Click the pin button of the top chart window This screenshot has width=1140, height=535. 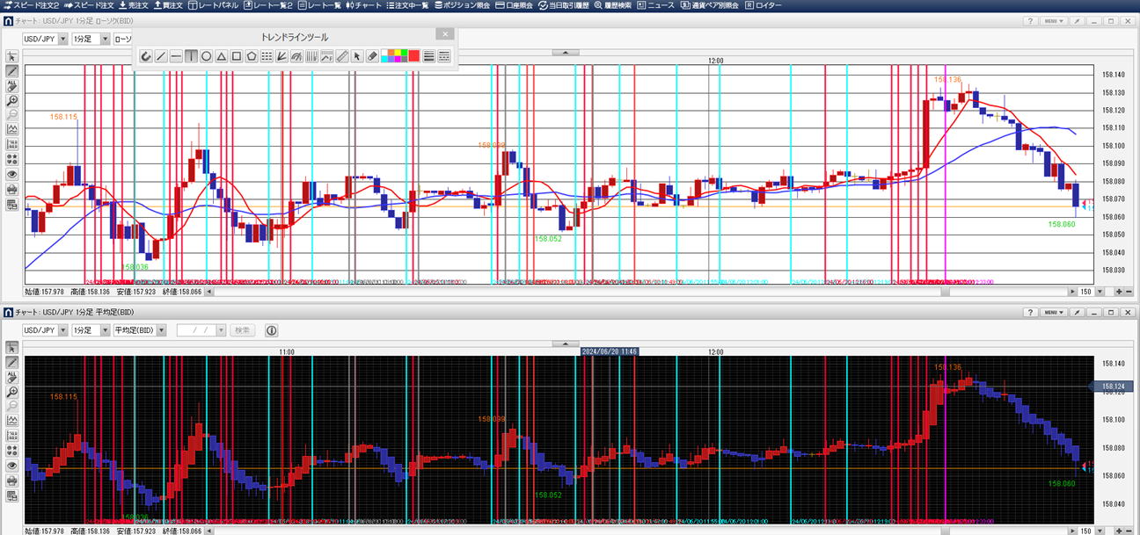click(1078, 21)
